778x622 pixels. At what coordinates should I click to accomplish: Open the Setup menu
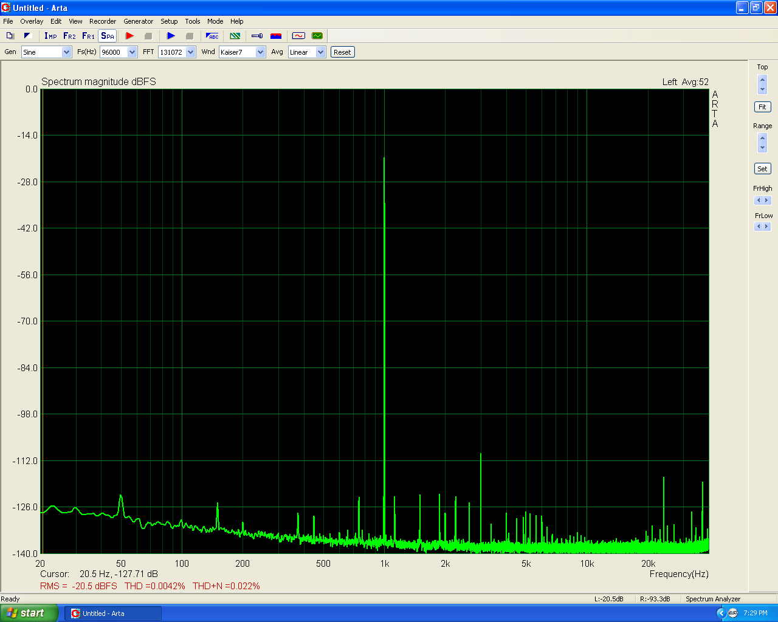pos(169,21)
